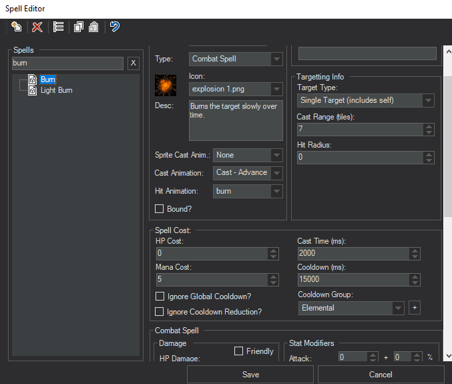
Task: Increase Cast Range with up arrow
Action: tap(429, 127)
